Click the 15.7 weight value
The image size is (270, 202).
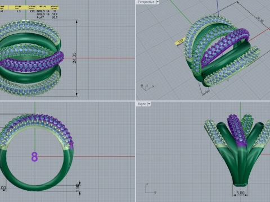[x=55, y=14]
